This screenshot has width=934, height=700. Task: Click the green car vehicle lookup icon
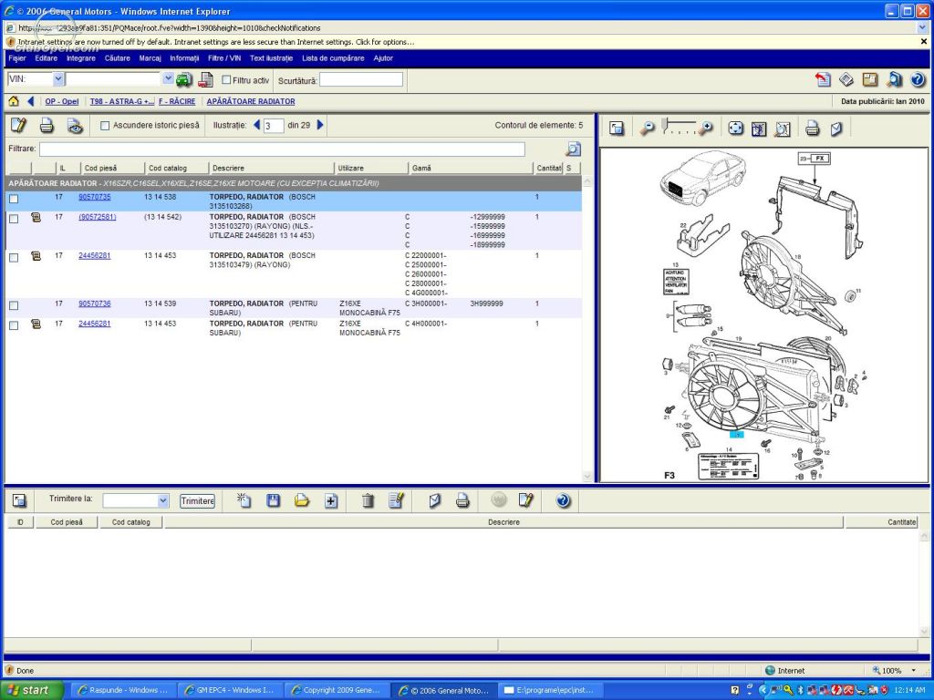point(184,79)
